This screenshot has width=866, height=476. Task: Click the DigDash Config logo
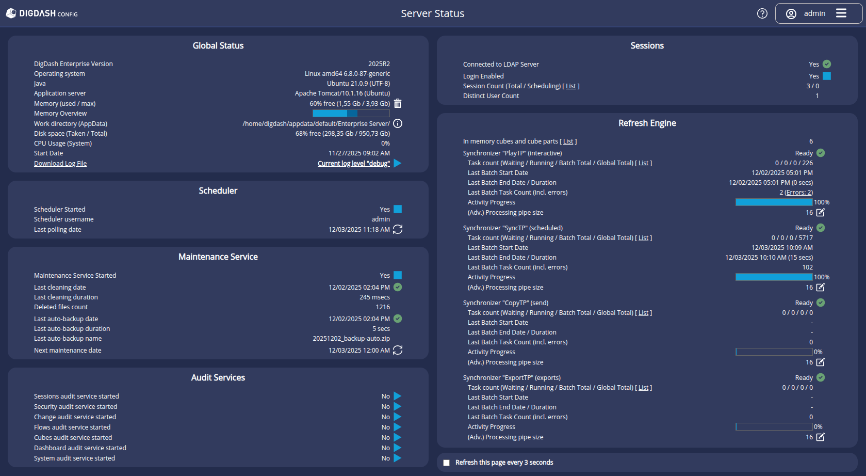(x=41, y=13)
